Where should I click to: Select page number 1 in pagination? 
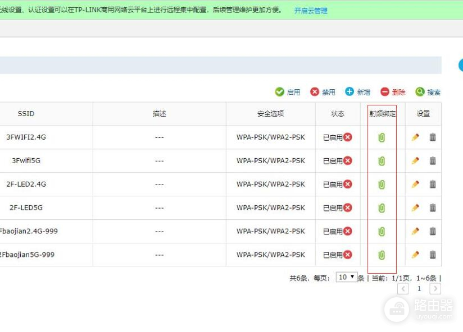pyautogui.click(x=419, y=288)
